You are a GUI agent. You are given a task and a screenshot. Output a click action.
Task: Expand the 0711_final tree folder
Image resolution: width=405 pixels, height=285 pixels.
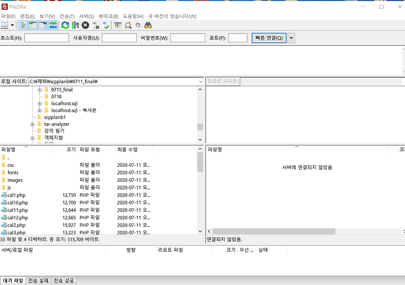(39, 90)
